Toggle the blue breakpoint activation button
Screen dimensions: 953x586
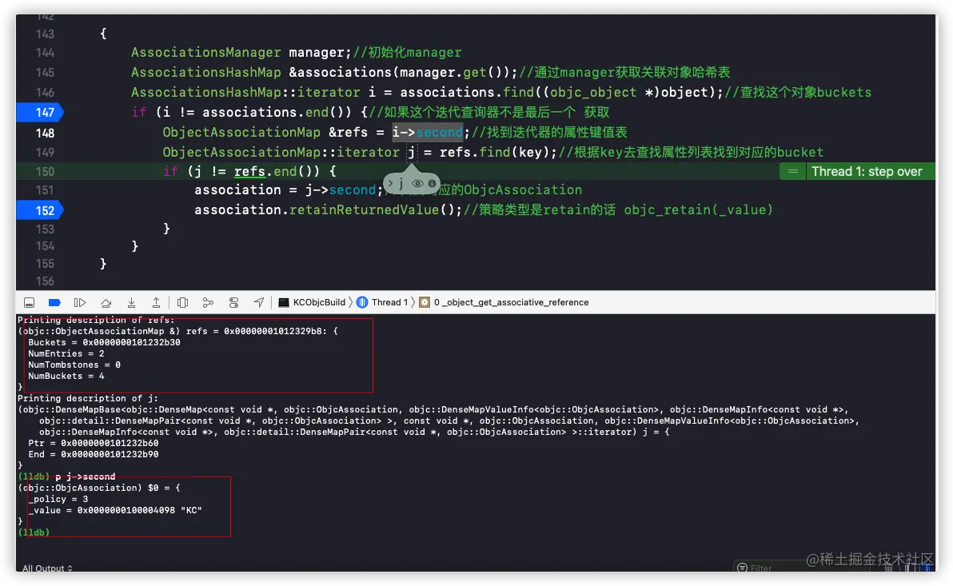pos(54,302)
